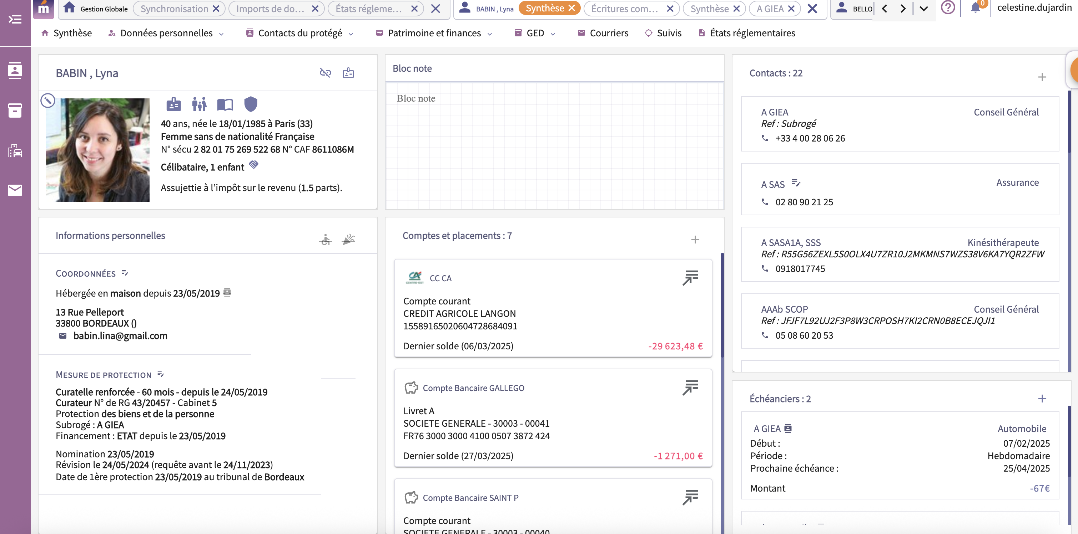This screenshot has width=1078, height=534.
Task: Open the A GIEA contact card
Action: (x=900, y=124)
